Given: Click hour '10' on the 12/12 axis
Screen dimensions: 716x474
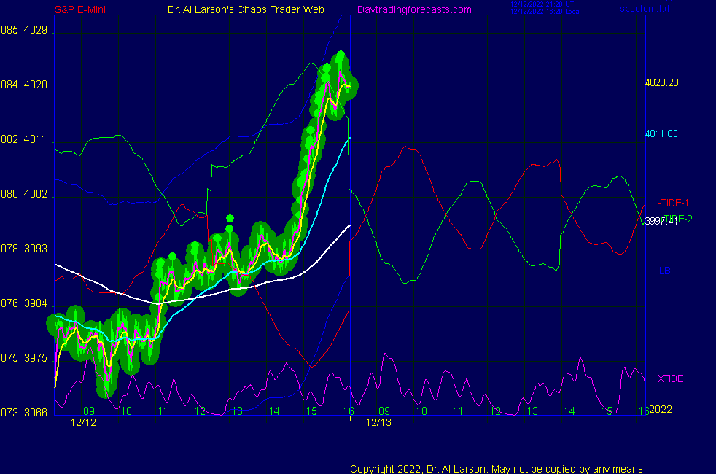Looking at the screenshot, I should 126,411.
